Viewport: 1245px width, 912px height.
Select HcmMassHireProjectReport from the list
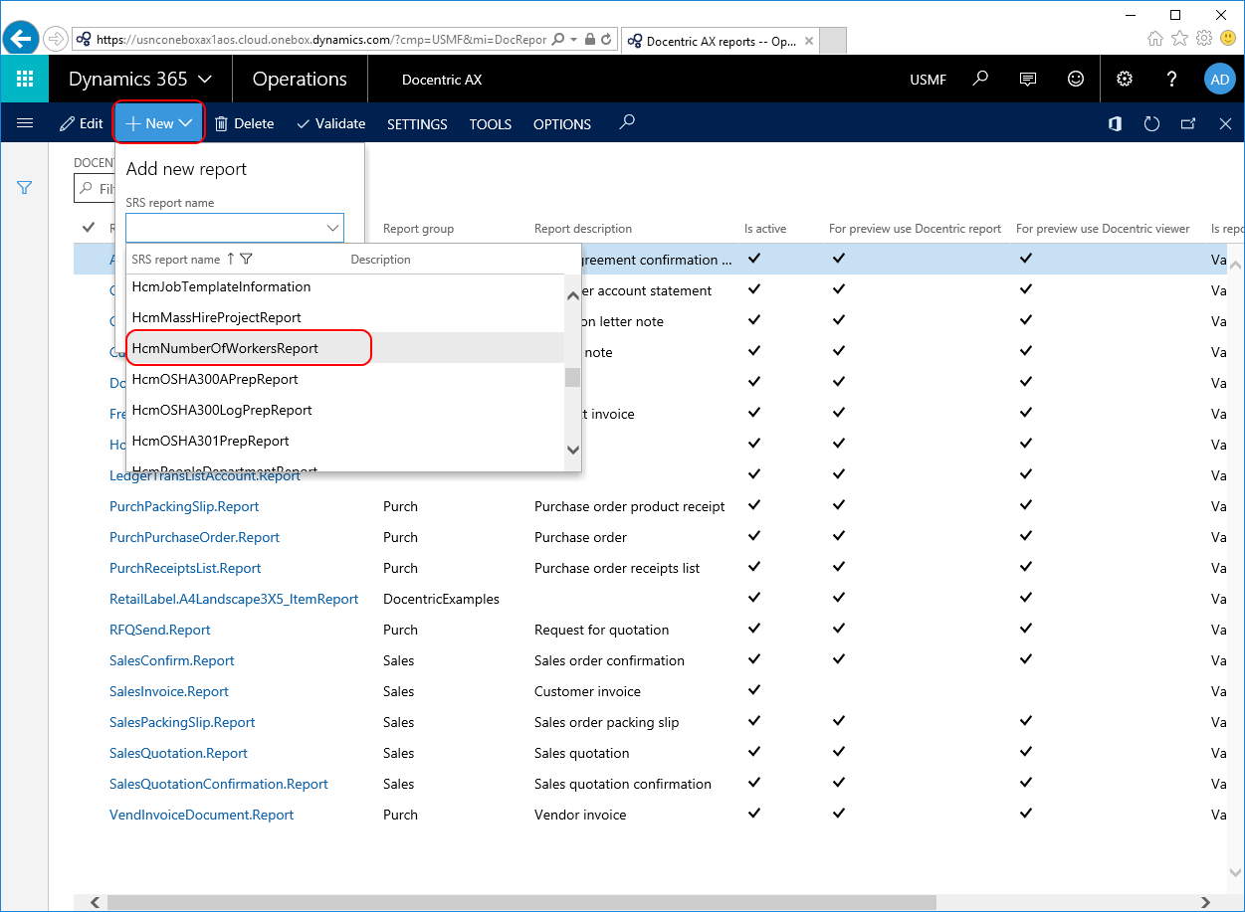coord(345,317)
